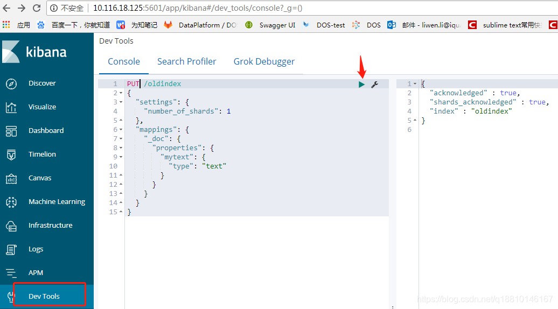Image resolution: width=558 pixels, height=309 pixels.
Task: Open the wrench options menu
Action: click(374, 85)
